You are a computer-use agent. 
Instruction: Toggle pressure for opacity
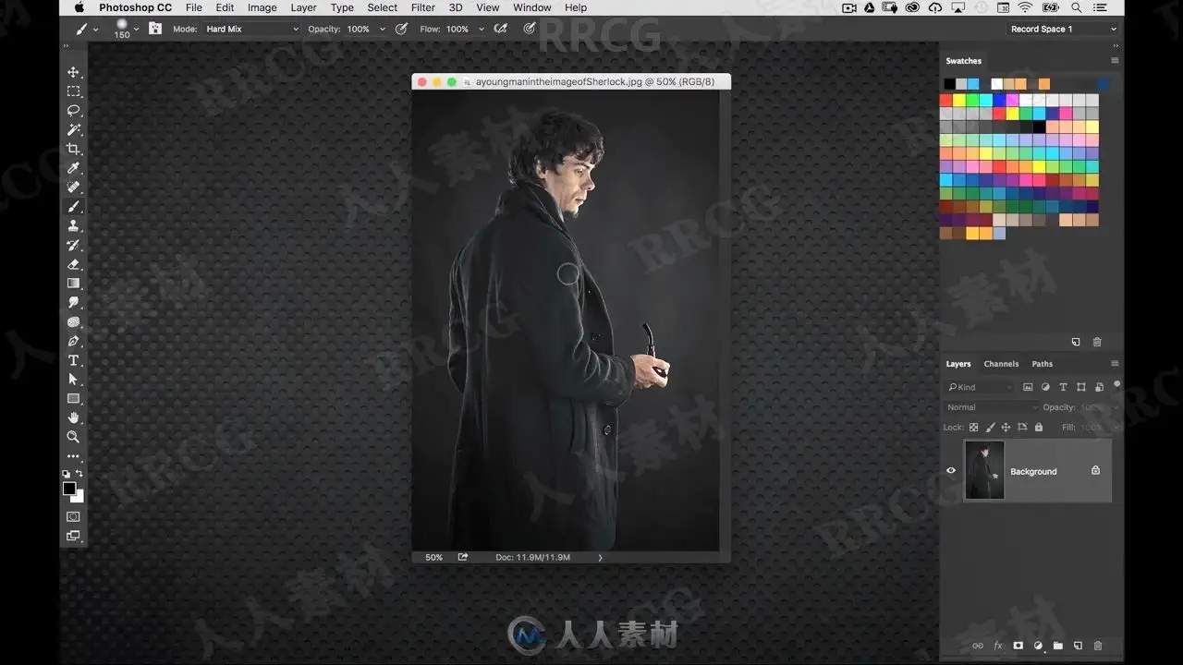pyautogui.click(x=401, y=29)
